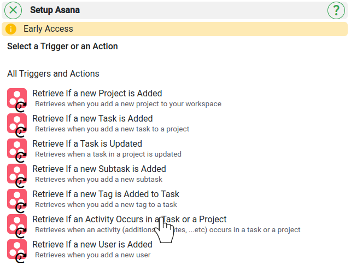Select Retrieve If a new User is Added
This screenshot has height=265, width=351.
pyautogui.click(x=92, y=244)
